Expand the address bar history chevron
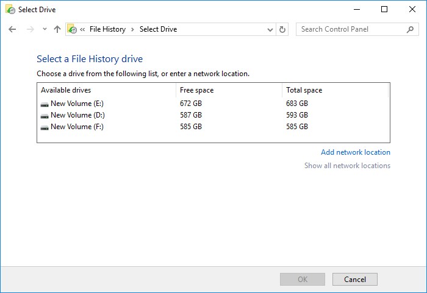Image resolution: width=427 pixels, height=293 pixels. pos(270,29)
